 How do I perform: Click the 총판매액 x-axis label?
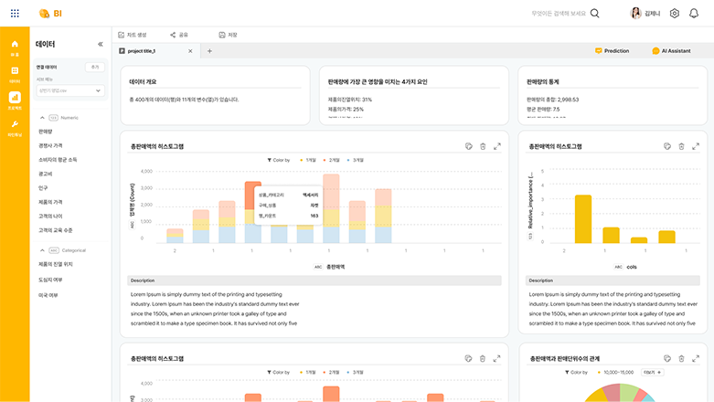(336, 267)
